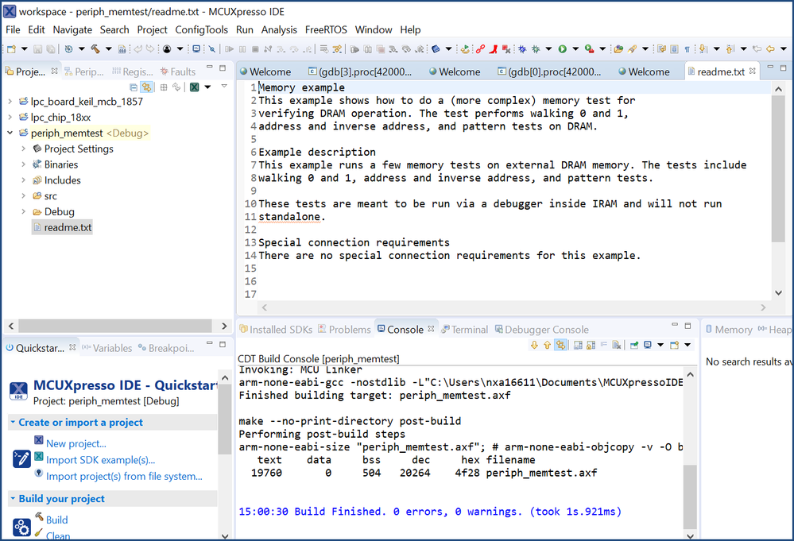This screenshot has width=794, height=541.
Task: Click Import SDK example(s)... link
Action: pyautogui.click(x=100, y=460)
